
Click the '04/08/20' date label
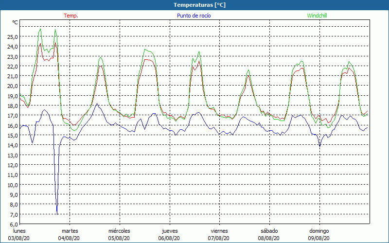click(x=69, y=238)
